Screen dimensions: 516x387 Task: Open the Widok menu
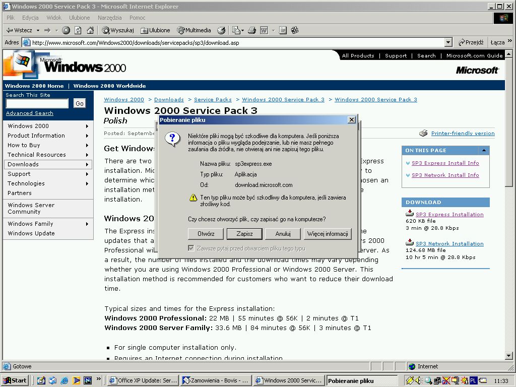pos(54,18)
